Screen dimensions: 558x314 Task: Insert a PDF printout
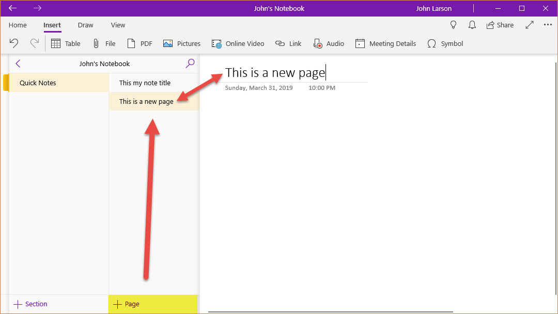(140, 44)
